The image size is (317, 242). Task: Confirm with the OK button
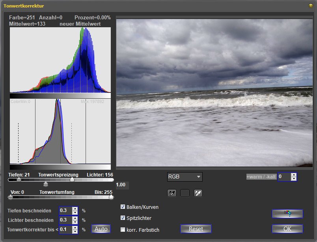(287, 229)
